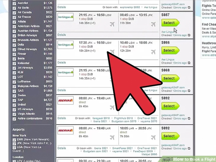Click Aer Lingus logo on $857 result

(65, 17)
